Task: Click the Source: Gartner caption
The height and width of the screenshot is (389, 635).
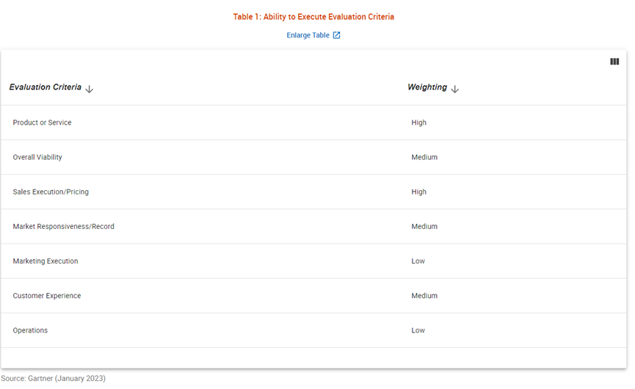Action: [53, 378]
